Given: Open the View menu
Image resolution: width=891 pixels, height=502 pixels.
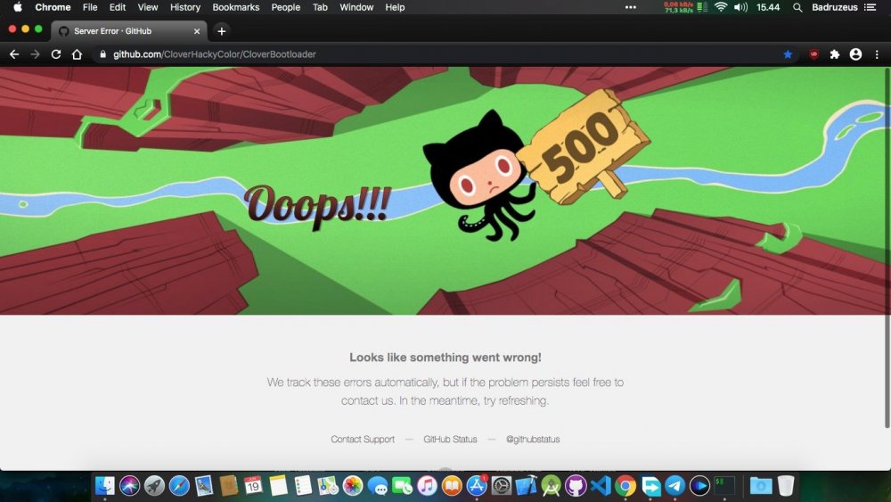Looking at the screenshot, I should (148, 7).
